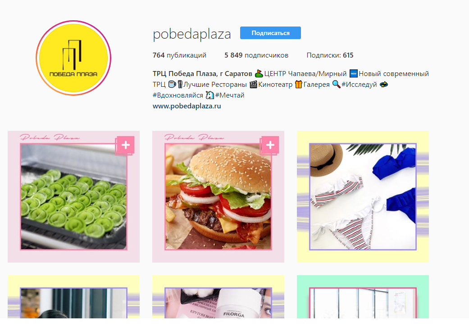Open the swimsuits and hat post thumbnail
Image resolution: width=469 pixels, height=326 pixels.
tap(363, 197)
